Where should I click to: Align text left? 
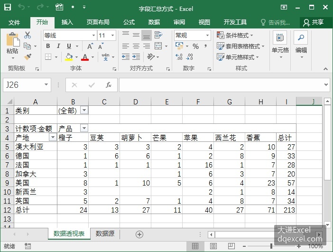click(126, 46)
